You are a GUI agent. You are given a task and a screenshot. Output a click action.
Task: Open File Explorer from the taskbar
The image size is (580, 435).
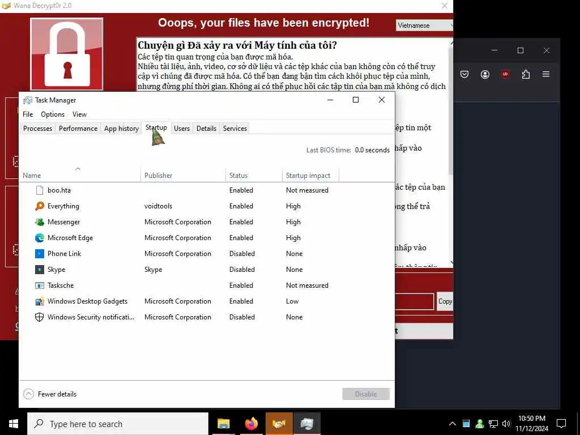coord(223,424)
